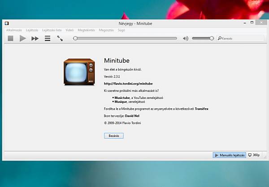
Task: Open the Megosztás menu
Action: coord(106,30)
